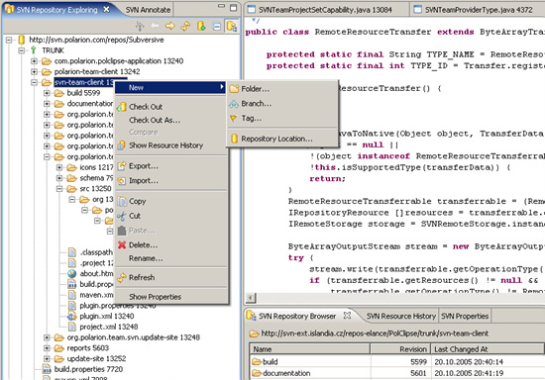Expand org.polarion.team.svn.update-site folder

click(47, 337)
